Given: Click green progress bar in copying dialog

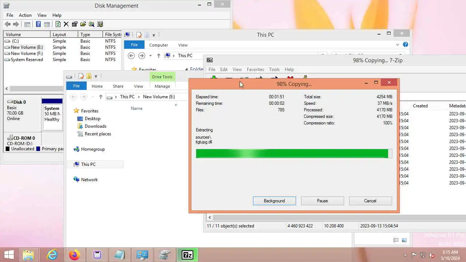Looking at the screenshot, I should point(294,154).
